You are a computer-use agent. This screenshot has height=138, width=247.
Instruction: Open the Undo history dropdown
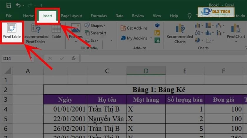[23, 6]
